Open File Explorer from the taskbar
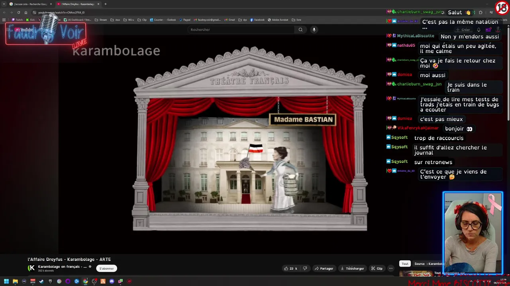Screen dimensions: 510x286 (15, 281)
